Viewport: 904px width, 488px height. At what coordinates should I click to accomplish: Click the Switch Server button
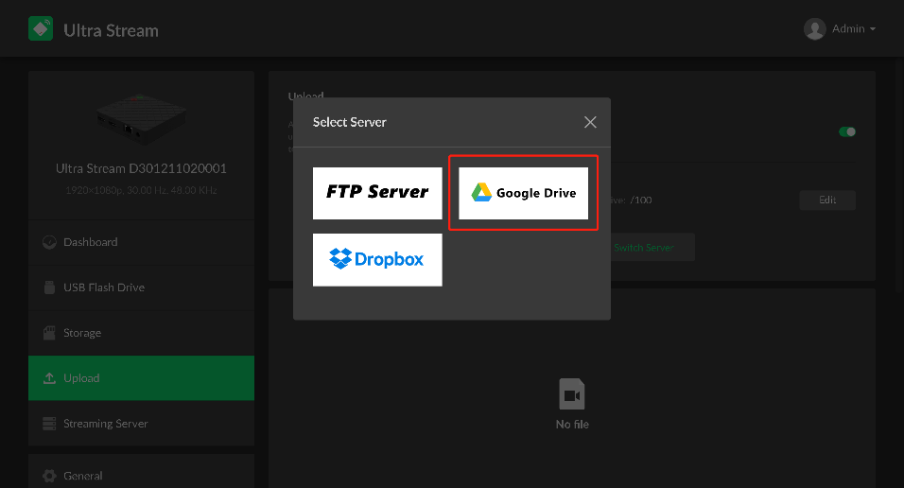pos(644,248)
